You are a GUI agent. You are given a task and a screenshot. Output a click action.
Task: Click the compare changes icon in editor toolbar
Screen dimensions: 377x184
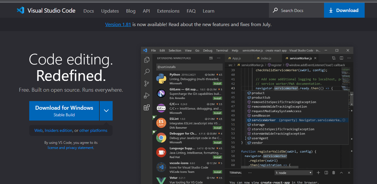334,58
